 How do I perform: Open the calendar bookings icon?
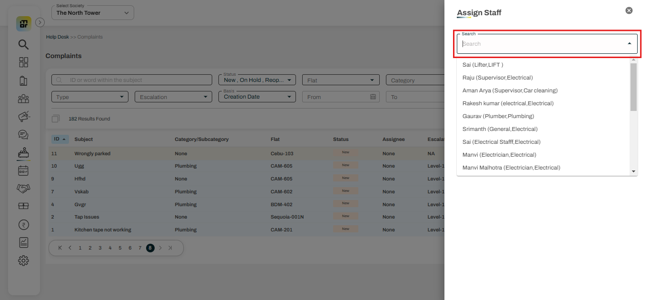pos(23,170)
